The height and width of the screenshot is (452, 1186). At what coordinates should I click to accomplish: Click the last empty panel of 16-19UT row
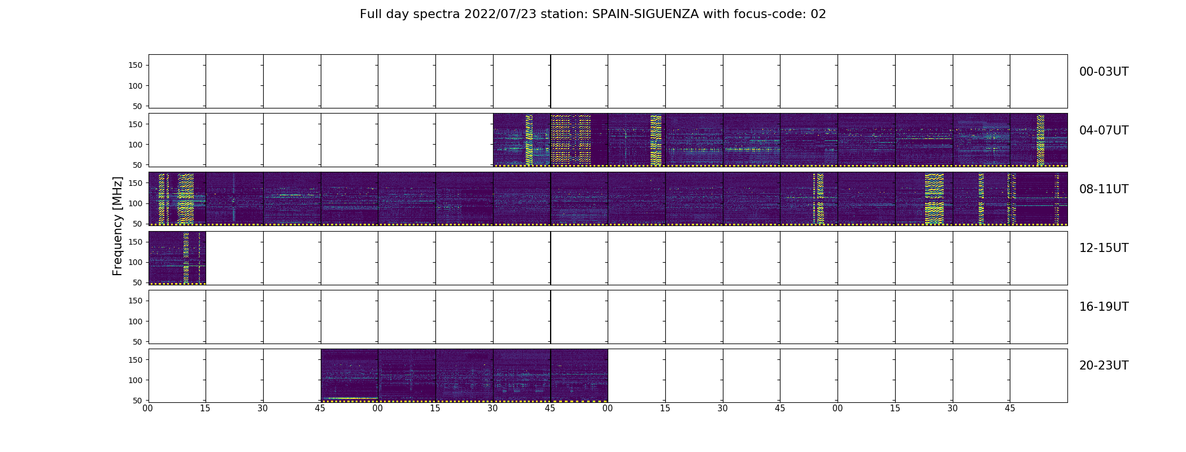pos(1039,317)
